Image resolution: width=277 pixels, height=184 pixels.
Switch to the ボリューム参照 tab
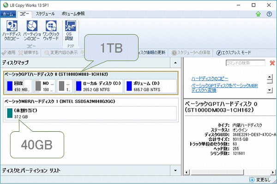73,14
